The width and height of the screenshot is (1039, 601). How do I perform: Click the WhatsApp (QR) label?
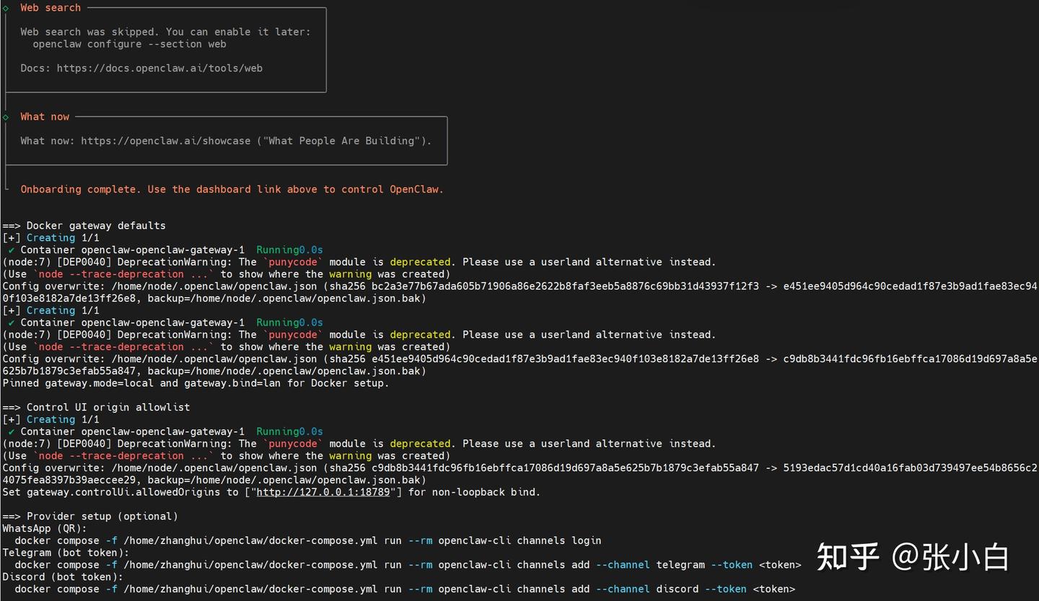pyautogui.click(x=45, y=529)
